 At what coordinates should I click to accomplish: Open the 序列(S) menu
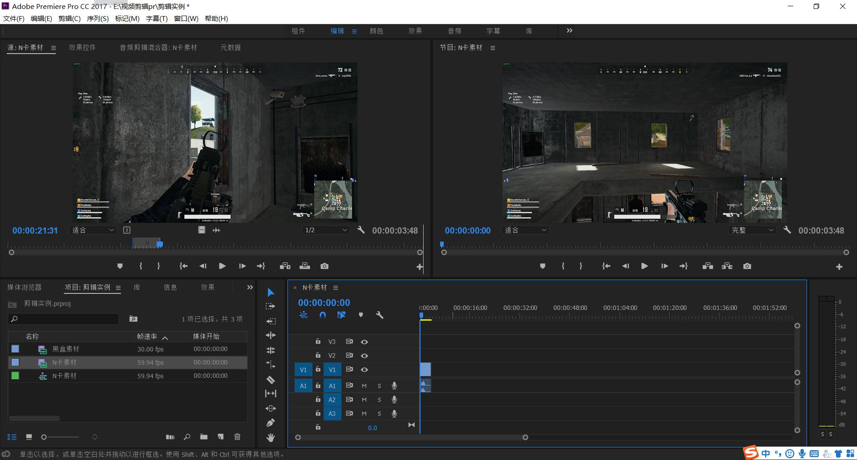[97, 18]
